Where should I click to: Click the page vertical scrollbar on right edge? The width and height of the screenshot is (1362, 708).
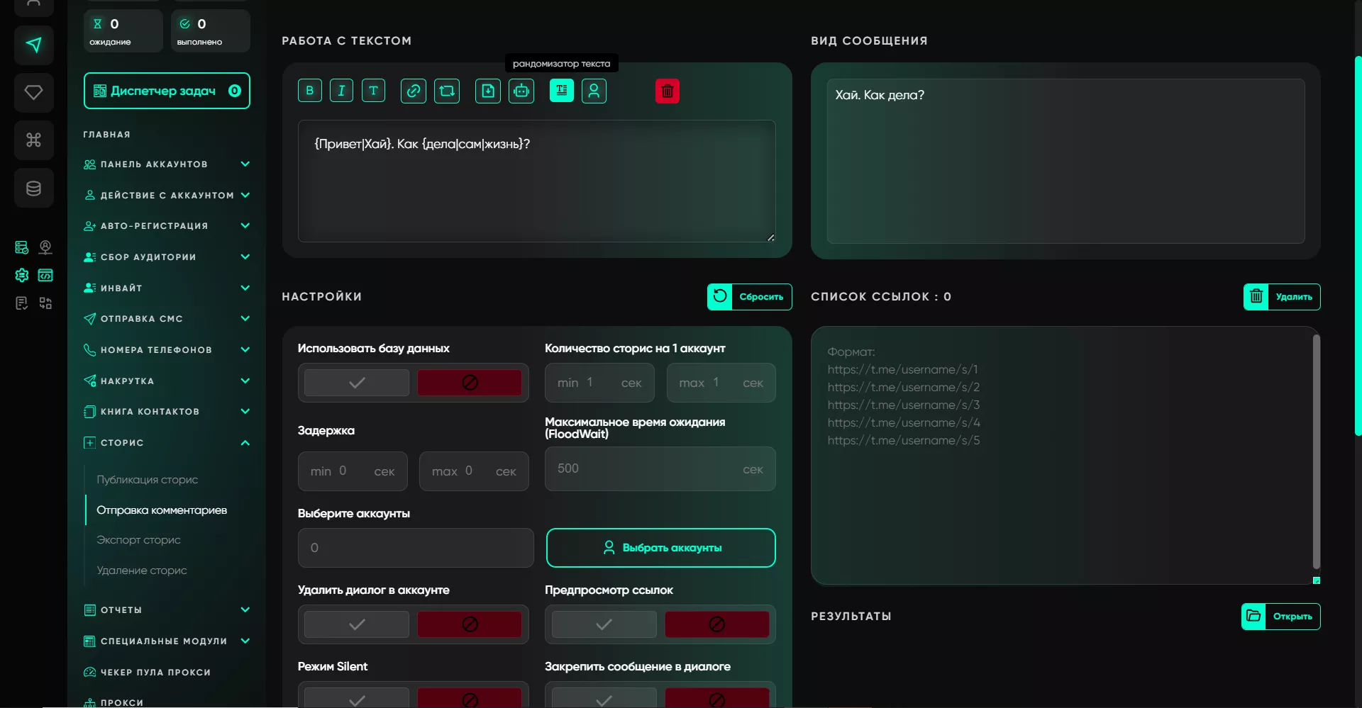[1358, 246]
